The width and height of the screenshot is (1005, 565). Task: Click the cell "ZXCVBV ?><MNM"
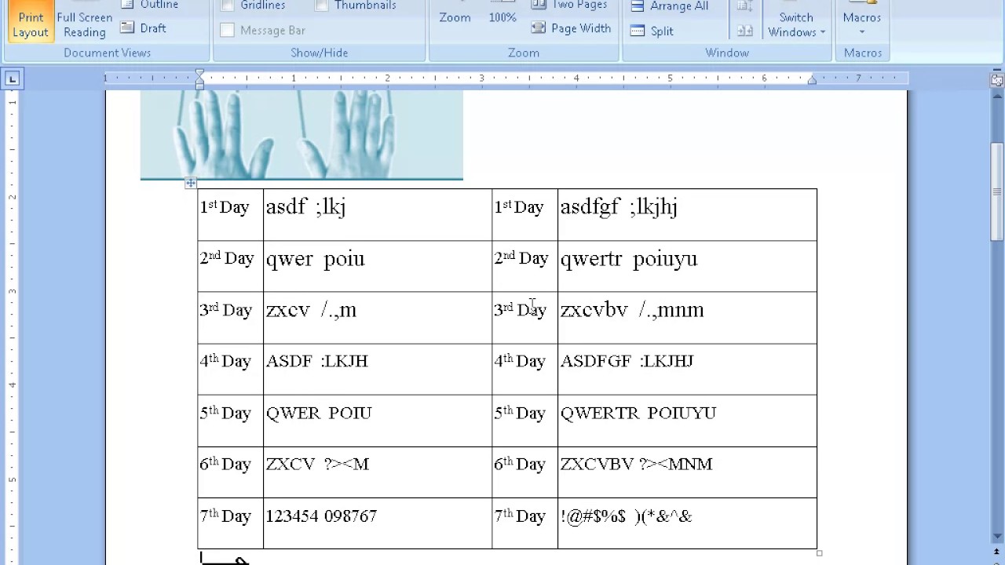[x=687, y=472]
